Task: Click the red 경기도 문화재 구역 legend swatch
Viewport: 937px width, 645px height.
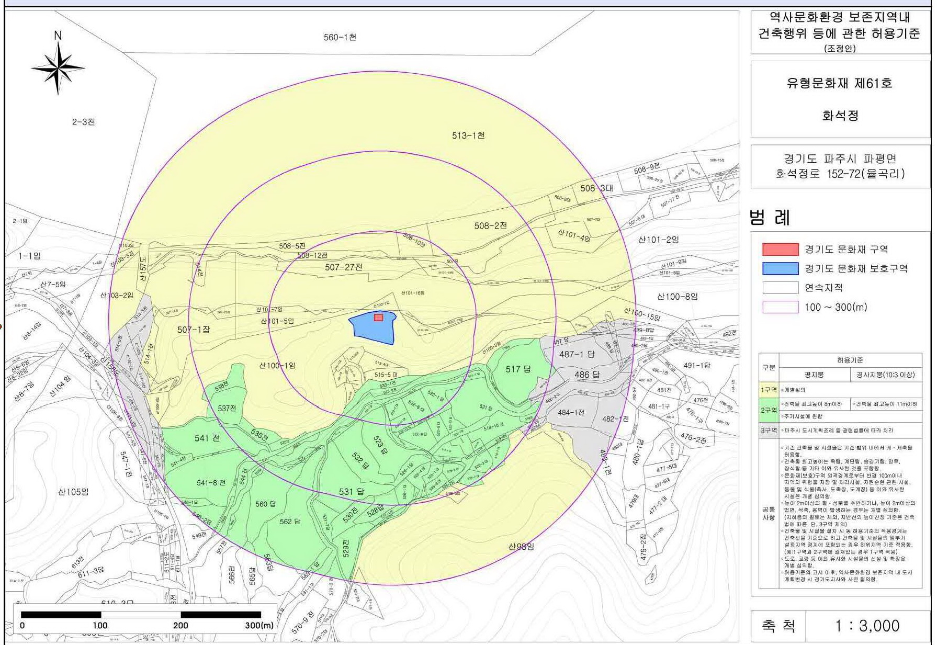Action: (x=780, y=250)
